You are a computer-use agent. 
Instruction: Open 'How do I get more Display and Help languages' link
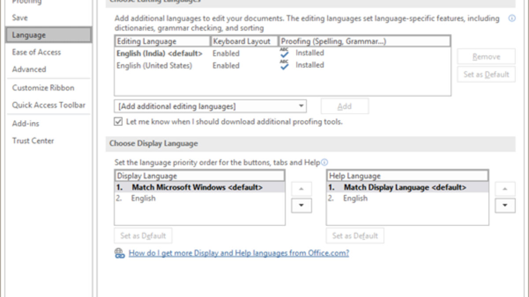238,253
